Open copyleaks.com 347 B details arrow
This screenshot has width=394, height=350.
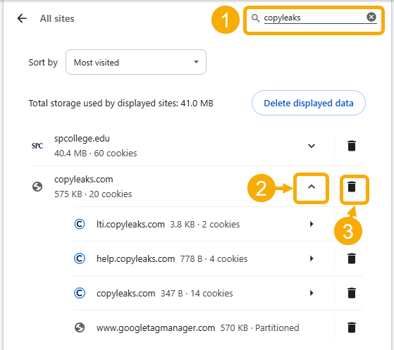[x=312, y=293]
